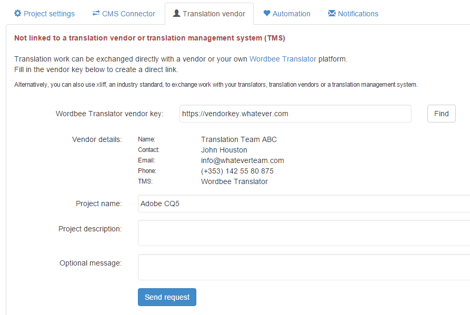Click the envelope icon on Notifications tab
This screenshot has width=470, height=315.
(332, 14)
